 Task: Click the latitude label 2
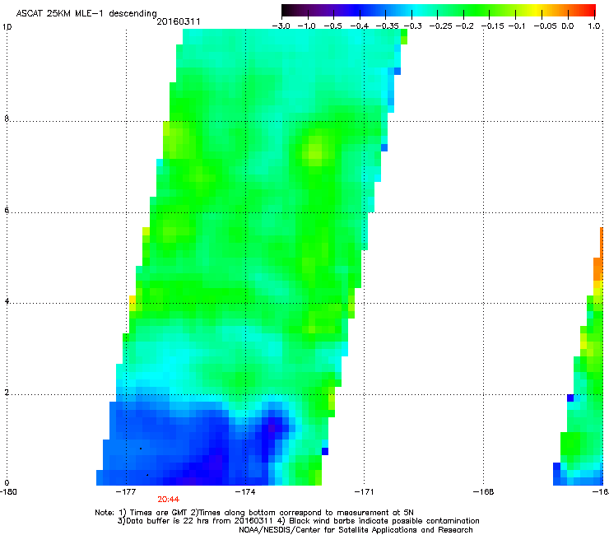tap(7, 393)
